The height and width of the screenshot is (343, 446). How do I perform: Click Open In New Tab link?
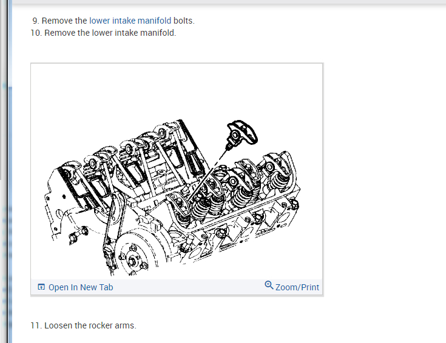(x=81, y=287)
